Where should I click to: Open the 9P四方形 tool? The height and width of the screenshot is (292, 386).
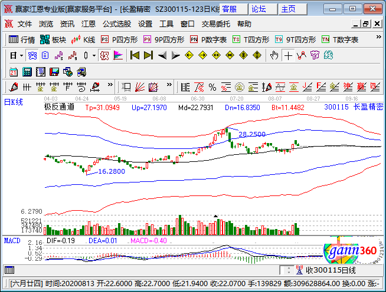pyautogui.click(x=164, y=39)
